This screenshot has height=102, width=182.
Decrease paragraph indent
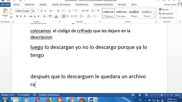(83, 11)
